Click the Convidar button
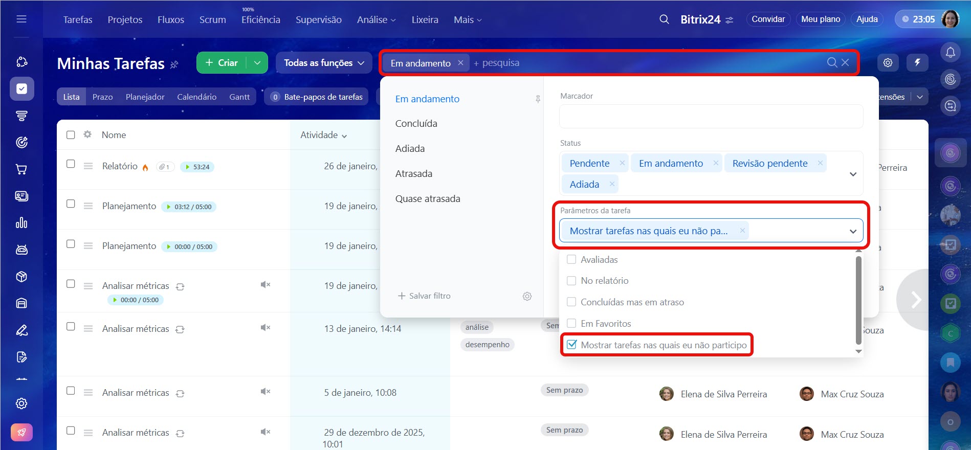This screenshot has width=971, height=450. 768,19
